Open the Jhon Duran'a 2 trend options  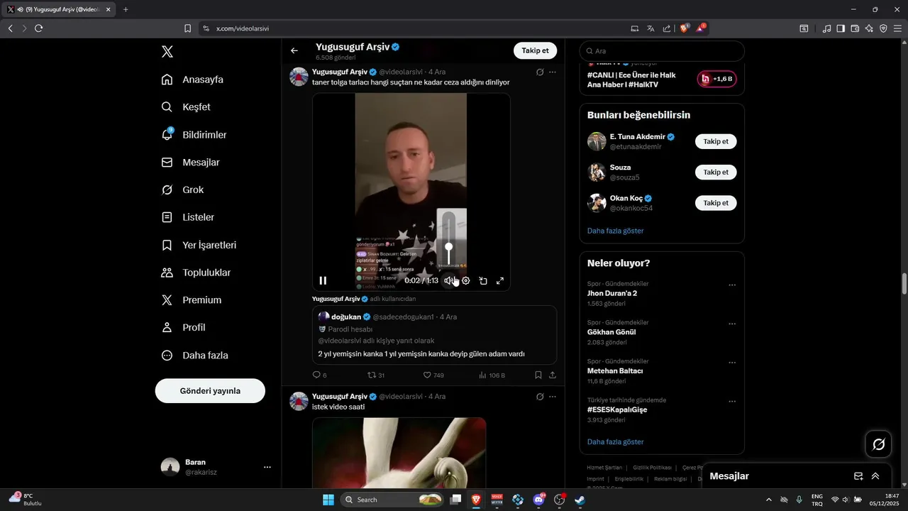point(732,285)
